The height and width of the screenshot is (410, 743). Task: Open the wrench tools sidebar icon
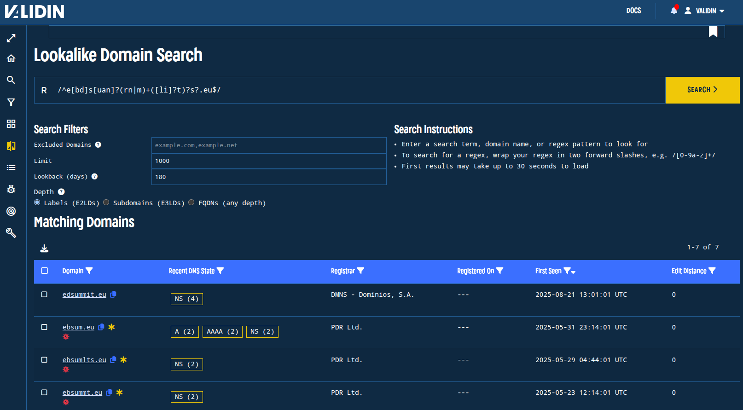coord(11,233)
